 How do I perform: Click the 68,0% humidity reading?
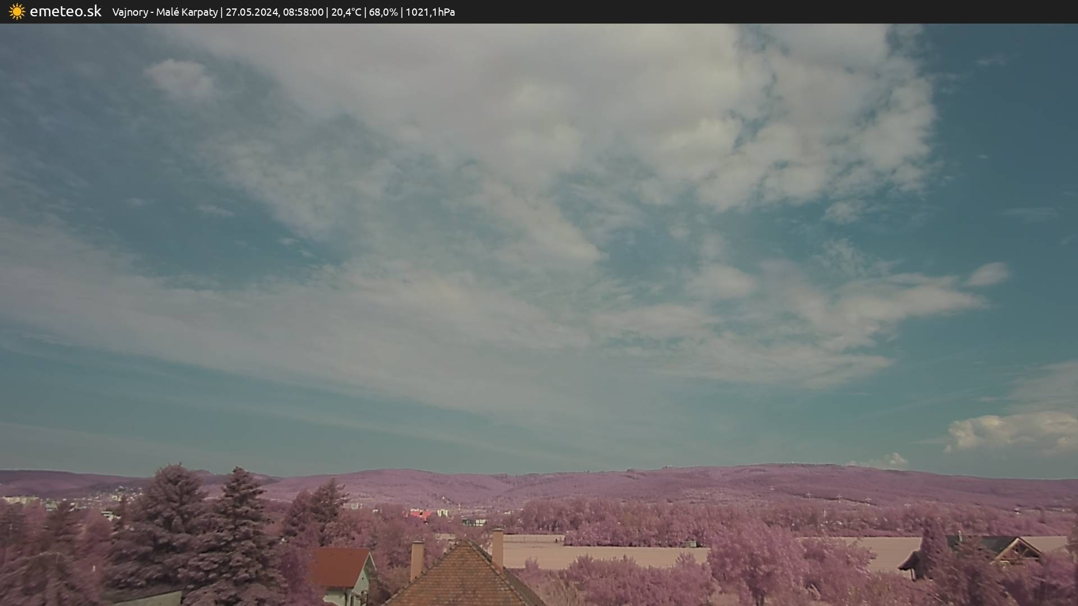[383, 12]
